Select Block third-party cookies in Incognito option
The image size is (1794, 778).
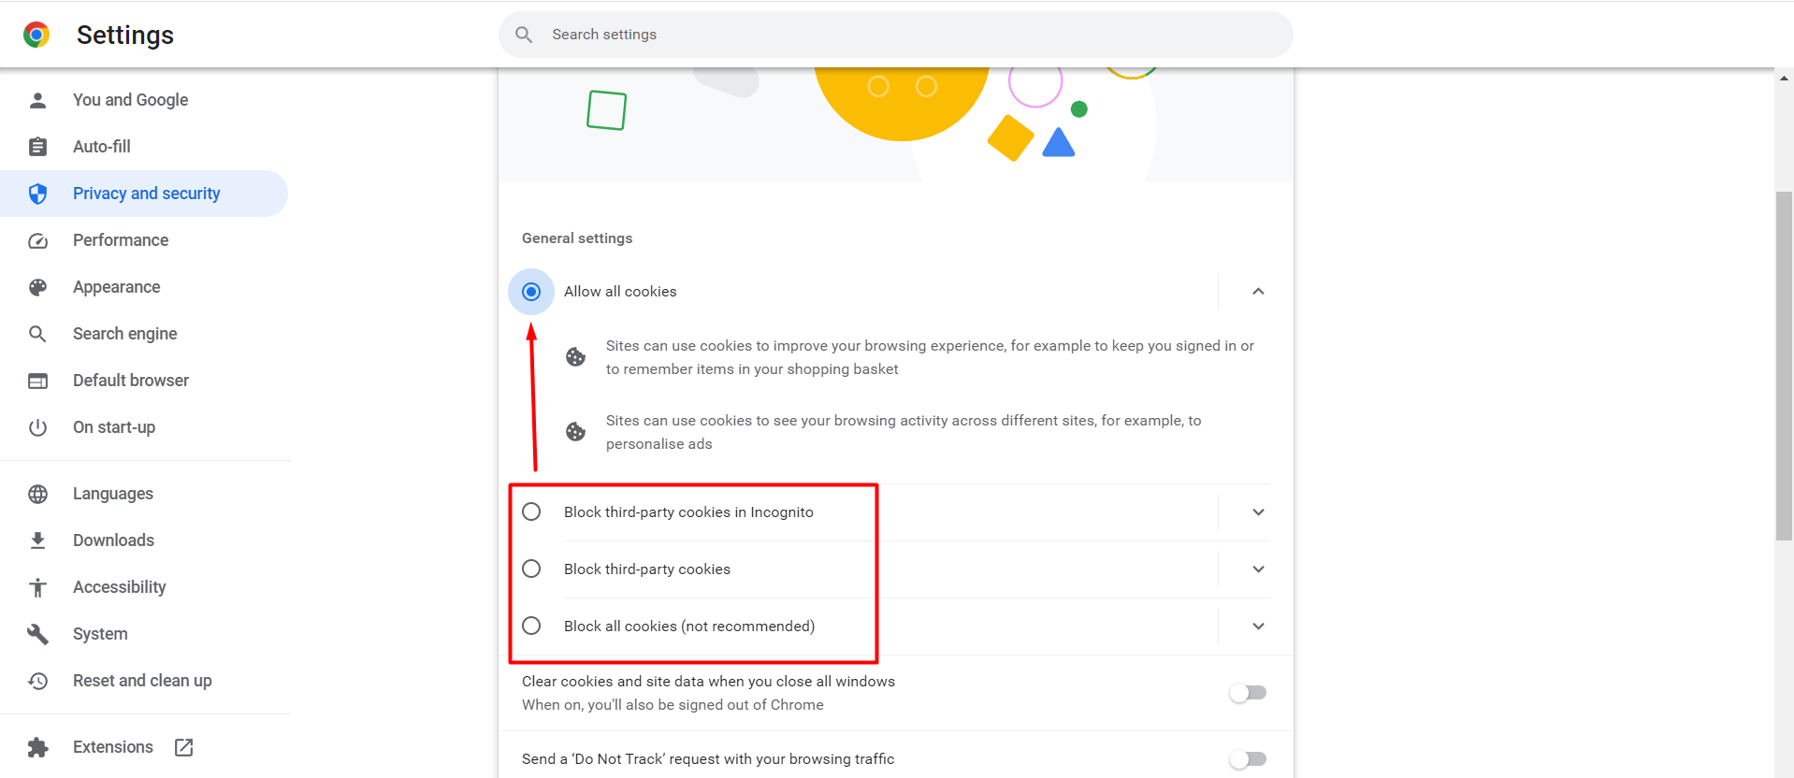[x=531, y=511]
